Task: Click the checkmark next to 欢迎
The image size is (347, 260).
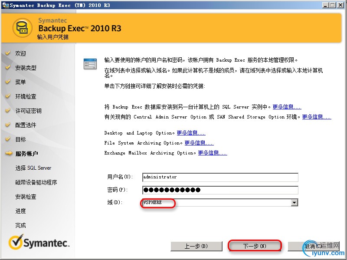Action: [8, 53]
